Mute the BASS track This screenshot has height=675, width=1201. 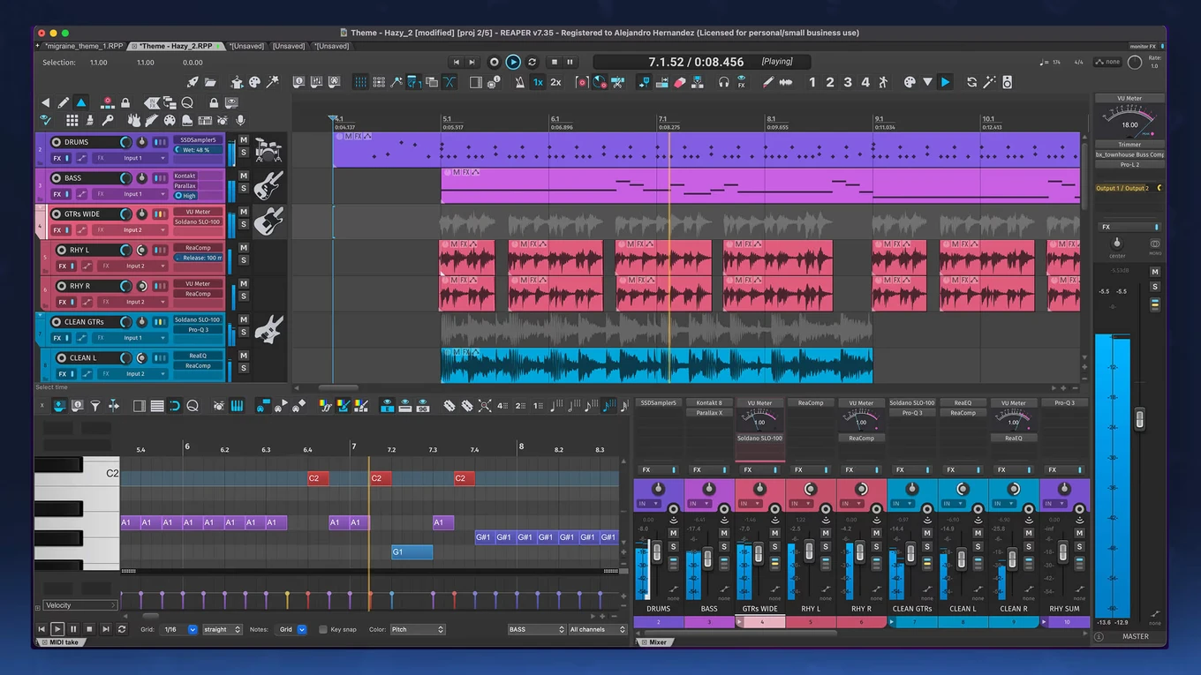[x=244, y=176]
